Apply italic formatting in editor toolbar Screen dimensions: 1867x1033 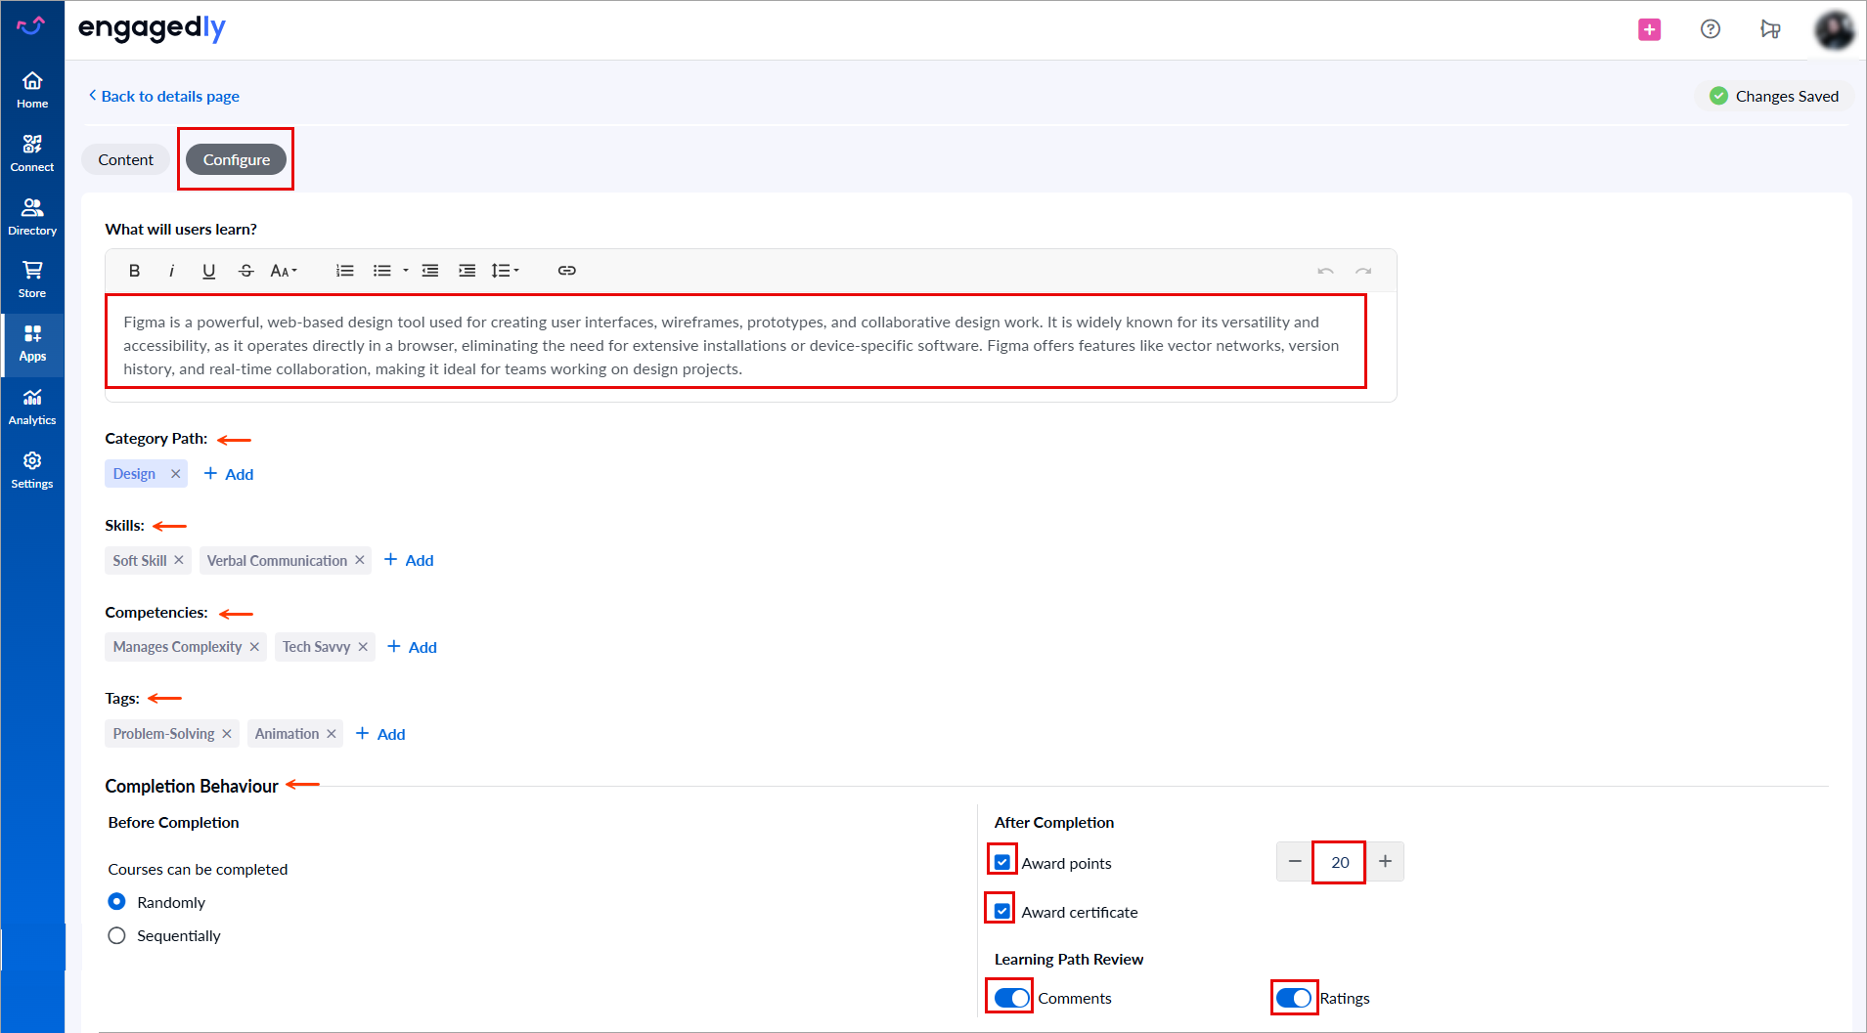tap(171, 271)
